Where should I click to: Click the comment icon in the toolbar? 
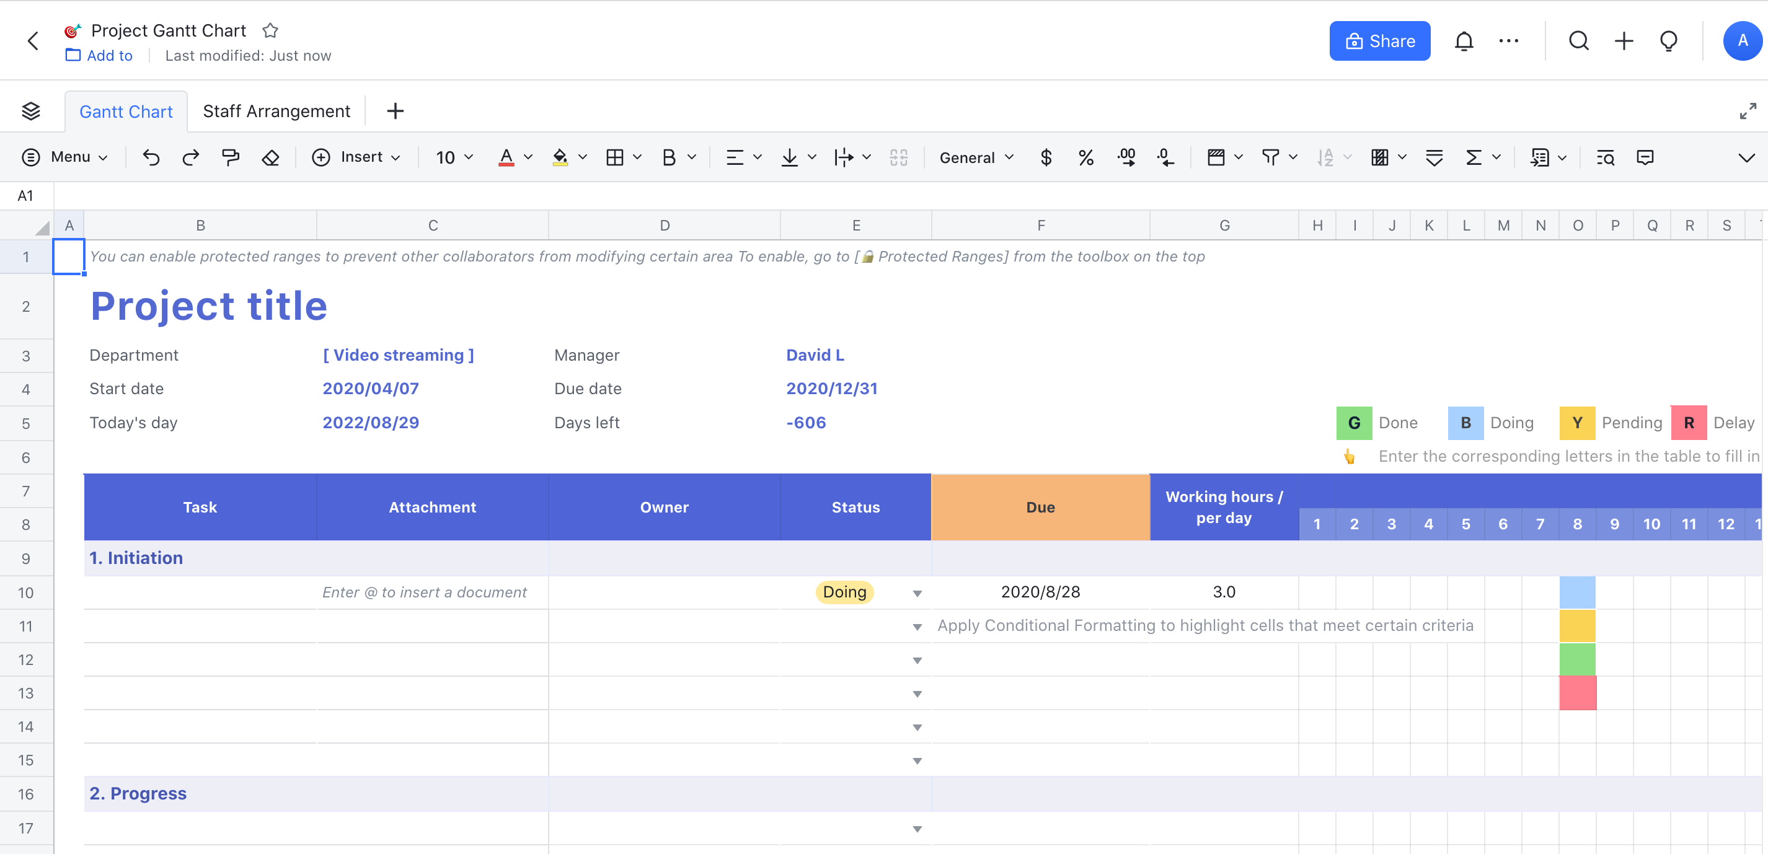[1646, 157]
